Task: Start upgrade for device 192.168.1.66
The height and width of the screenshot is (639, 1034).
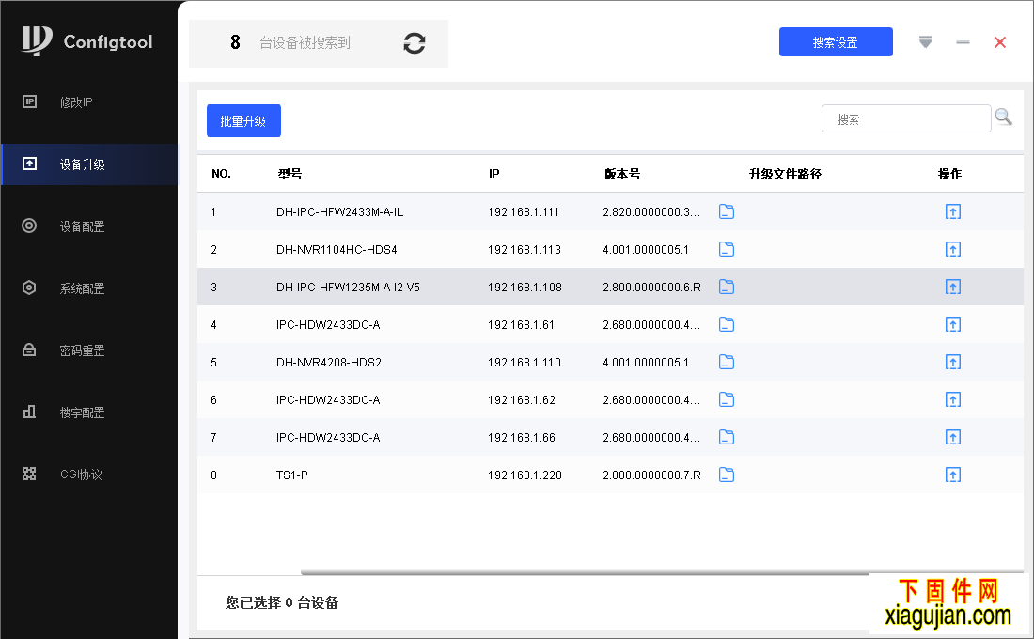Action: [953, 437]
